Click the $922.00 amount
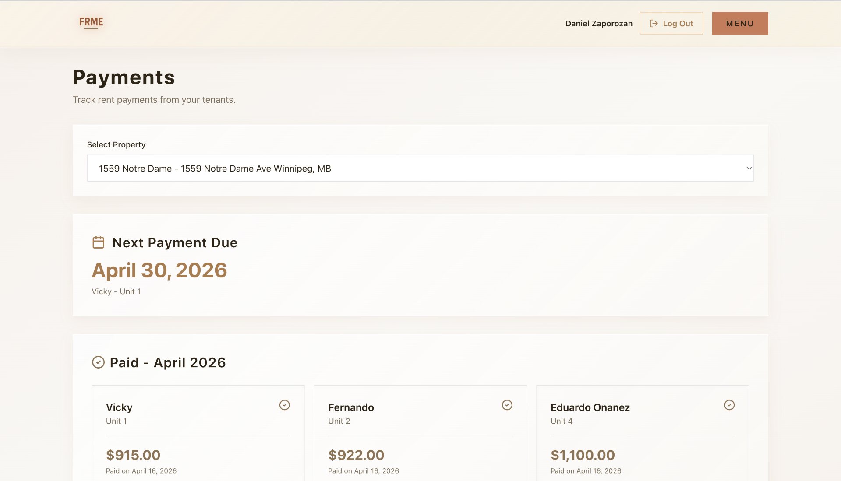This screenshot has height=481, width=841. (x=357, y=455)
